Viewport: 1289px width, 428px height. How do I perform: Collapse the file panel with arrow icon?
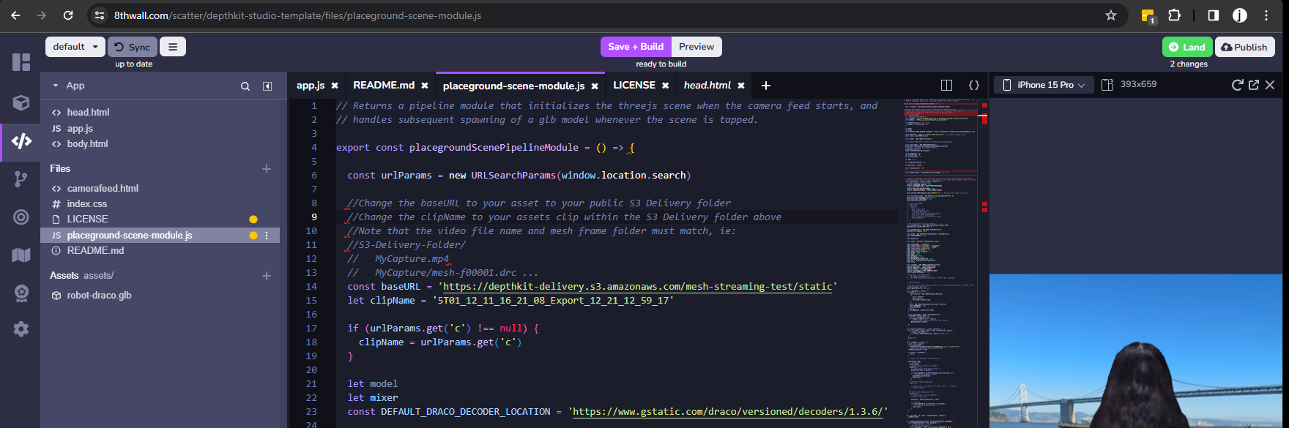[267, 86]
